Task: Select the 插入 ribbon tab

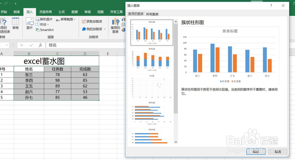Action: pyautogui.click(x=29, y=12)
